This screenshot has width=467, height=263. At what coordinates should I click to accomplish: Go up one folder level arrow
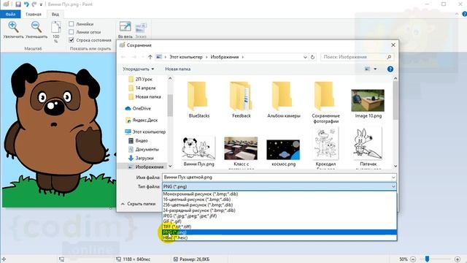[x=150, y=57]
